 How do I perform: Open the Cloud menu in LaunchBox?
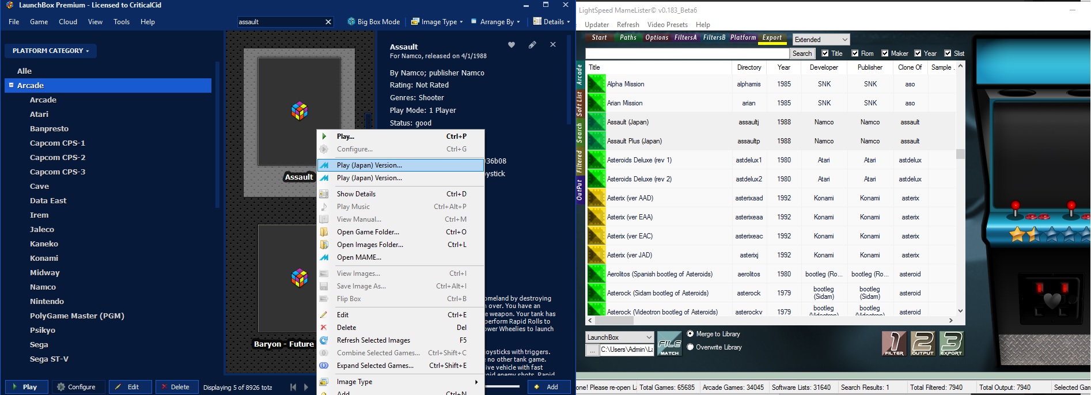pos(68,22)
